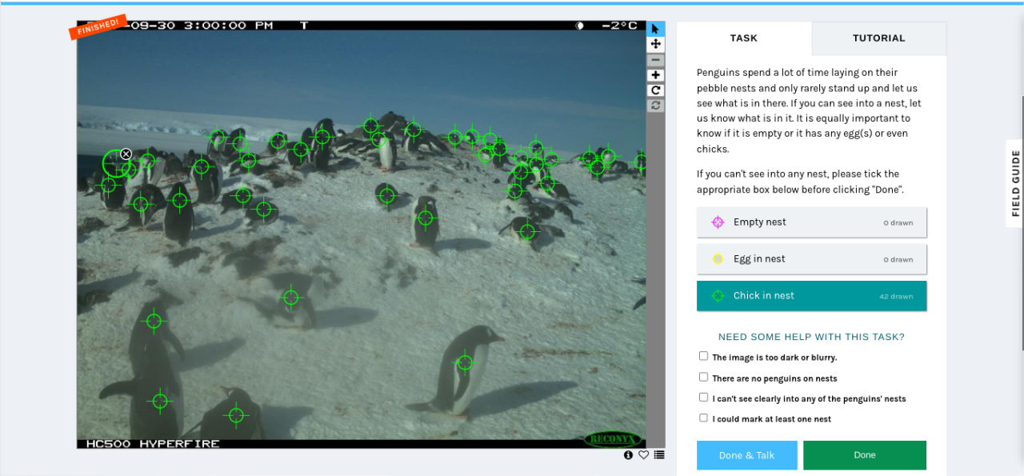Reset the image view
This screenshot has width=1024, height=476.
tap(655, 106)
